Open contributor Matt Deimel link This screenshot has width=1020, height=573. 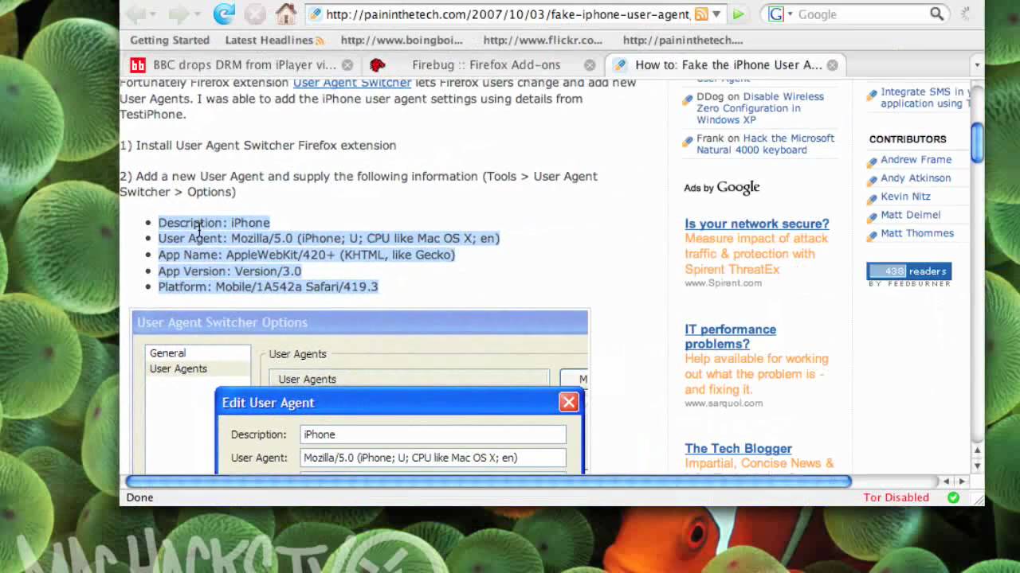coord(910,215)
